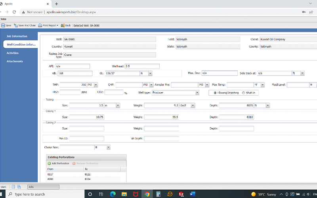Open Task View on the taskbar

pyautogui.click(x=101, y=194)
